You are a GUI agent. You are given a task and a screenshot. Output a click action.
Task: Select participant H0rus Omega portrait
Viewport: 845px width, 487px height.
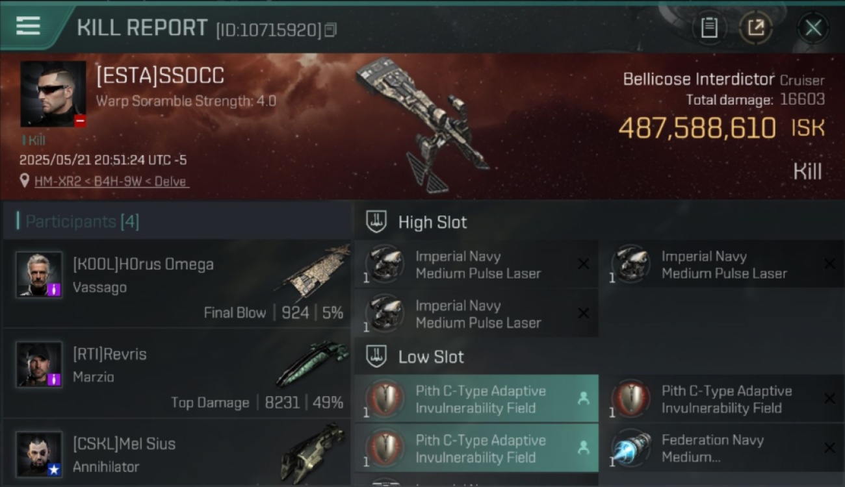[x=39, y=274]
